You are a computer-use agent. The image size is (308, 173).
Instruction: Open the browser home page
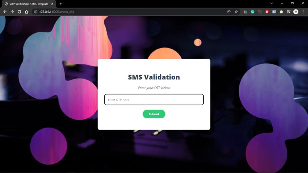(x=27, y=12)
